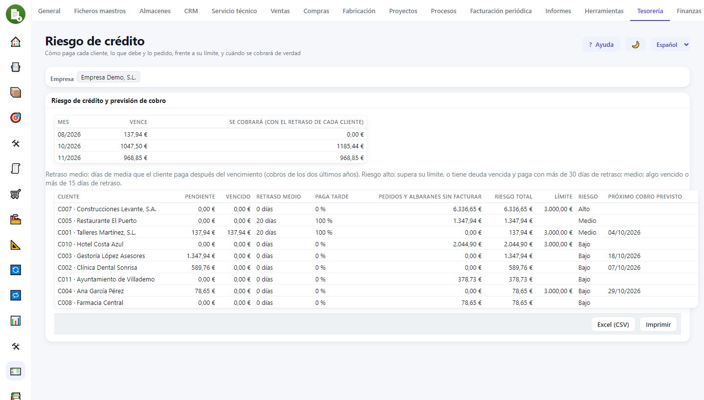This screenshot has height=400, width=704.
Task: Export the table with Excel (CSV) button
Action: pos(613,324)
